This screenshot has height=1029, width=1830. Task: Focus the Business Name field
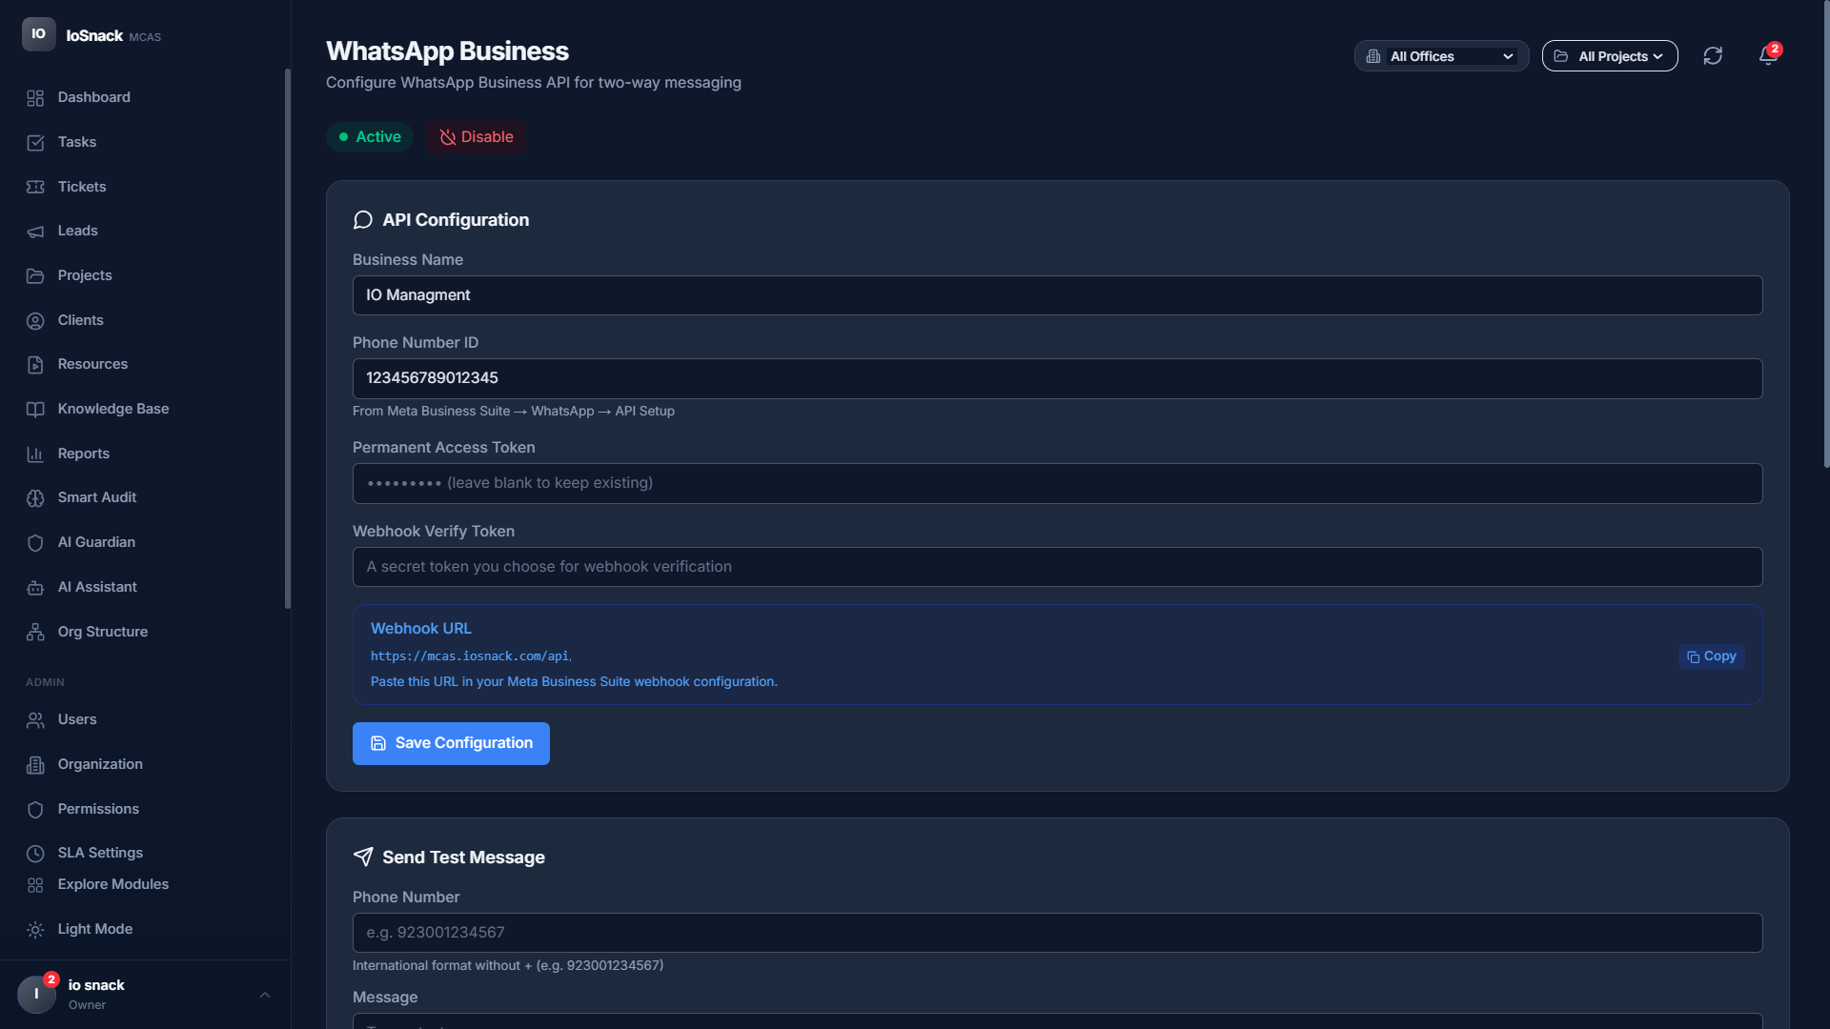click(1057, 295)
